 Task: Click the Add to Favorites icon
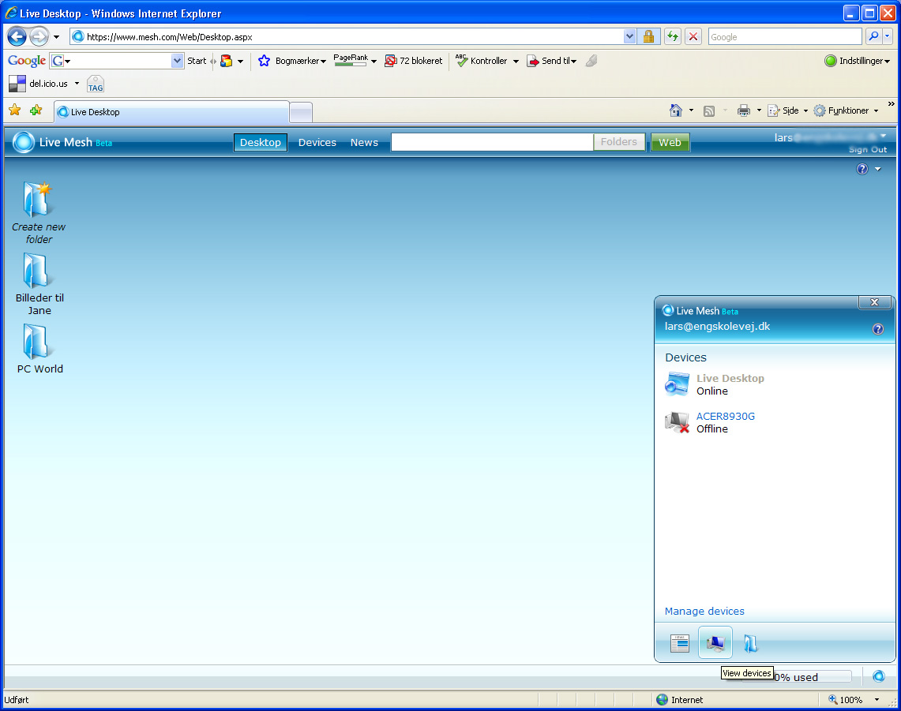(x=36, y=110)
